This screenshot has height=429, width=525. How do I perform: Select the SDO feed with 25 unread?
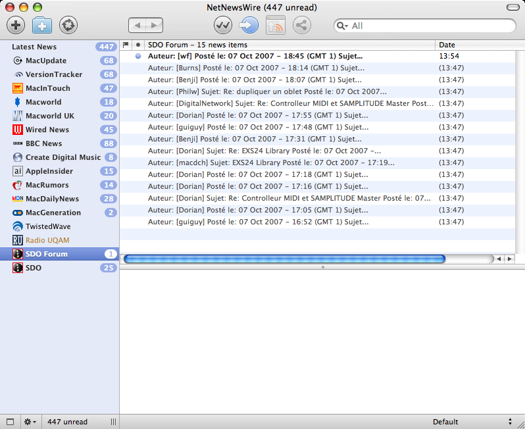[x=60, y=268]
